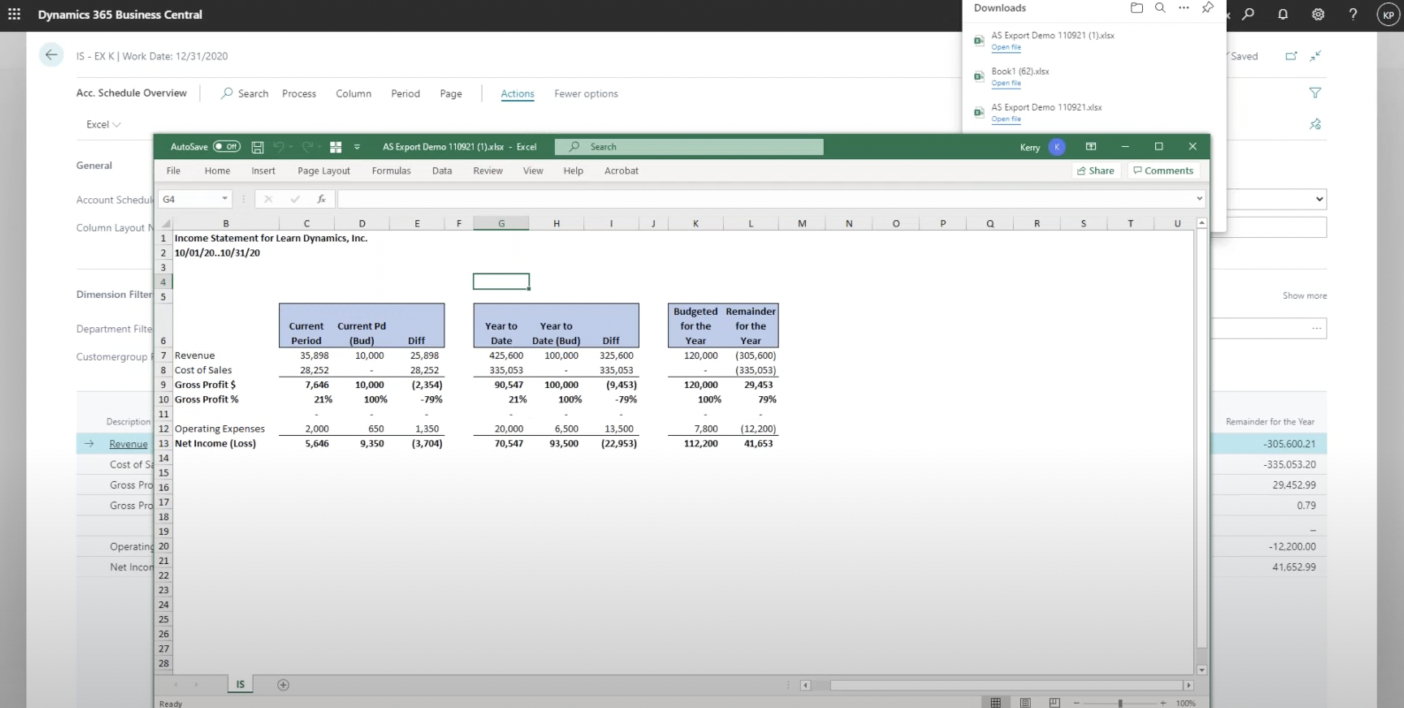
Task: Switch to Page Break Preview in status bar
Action: pos(1054,703)
